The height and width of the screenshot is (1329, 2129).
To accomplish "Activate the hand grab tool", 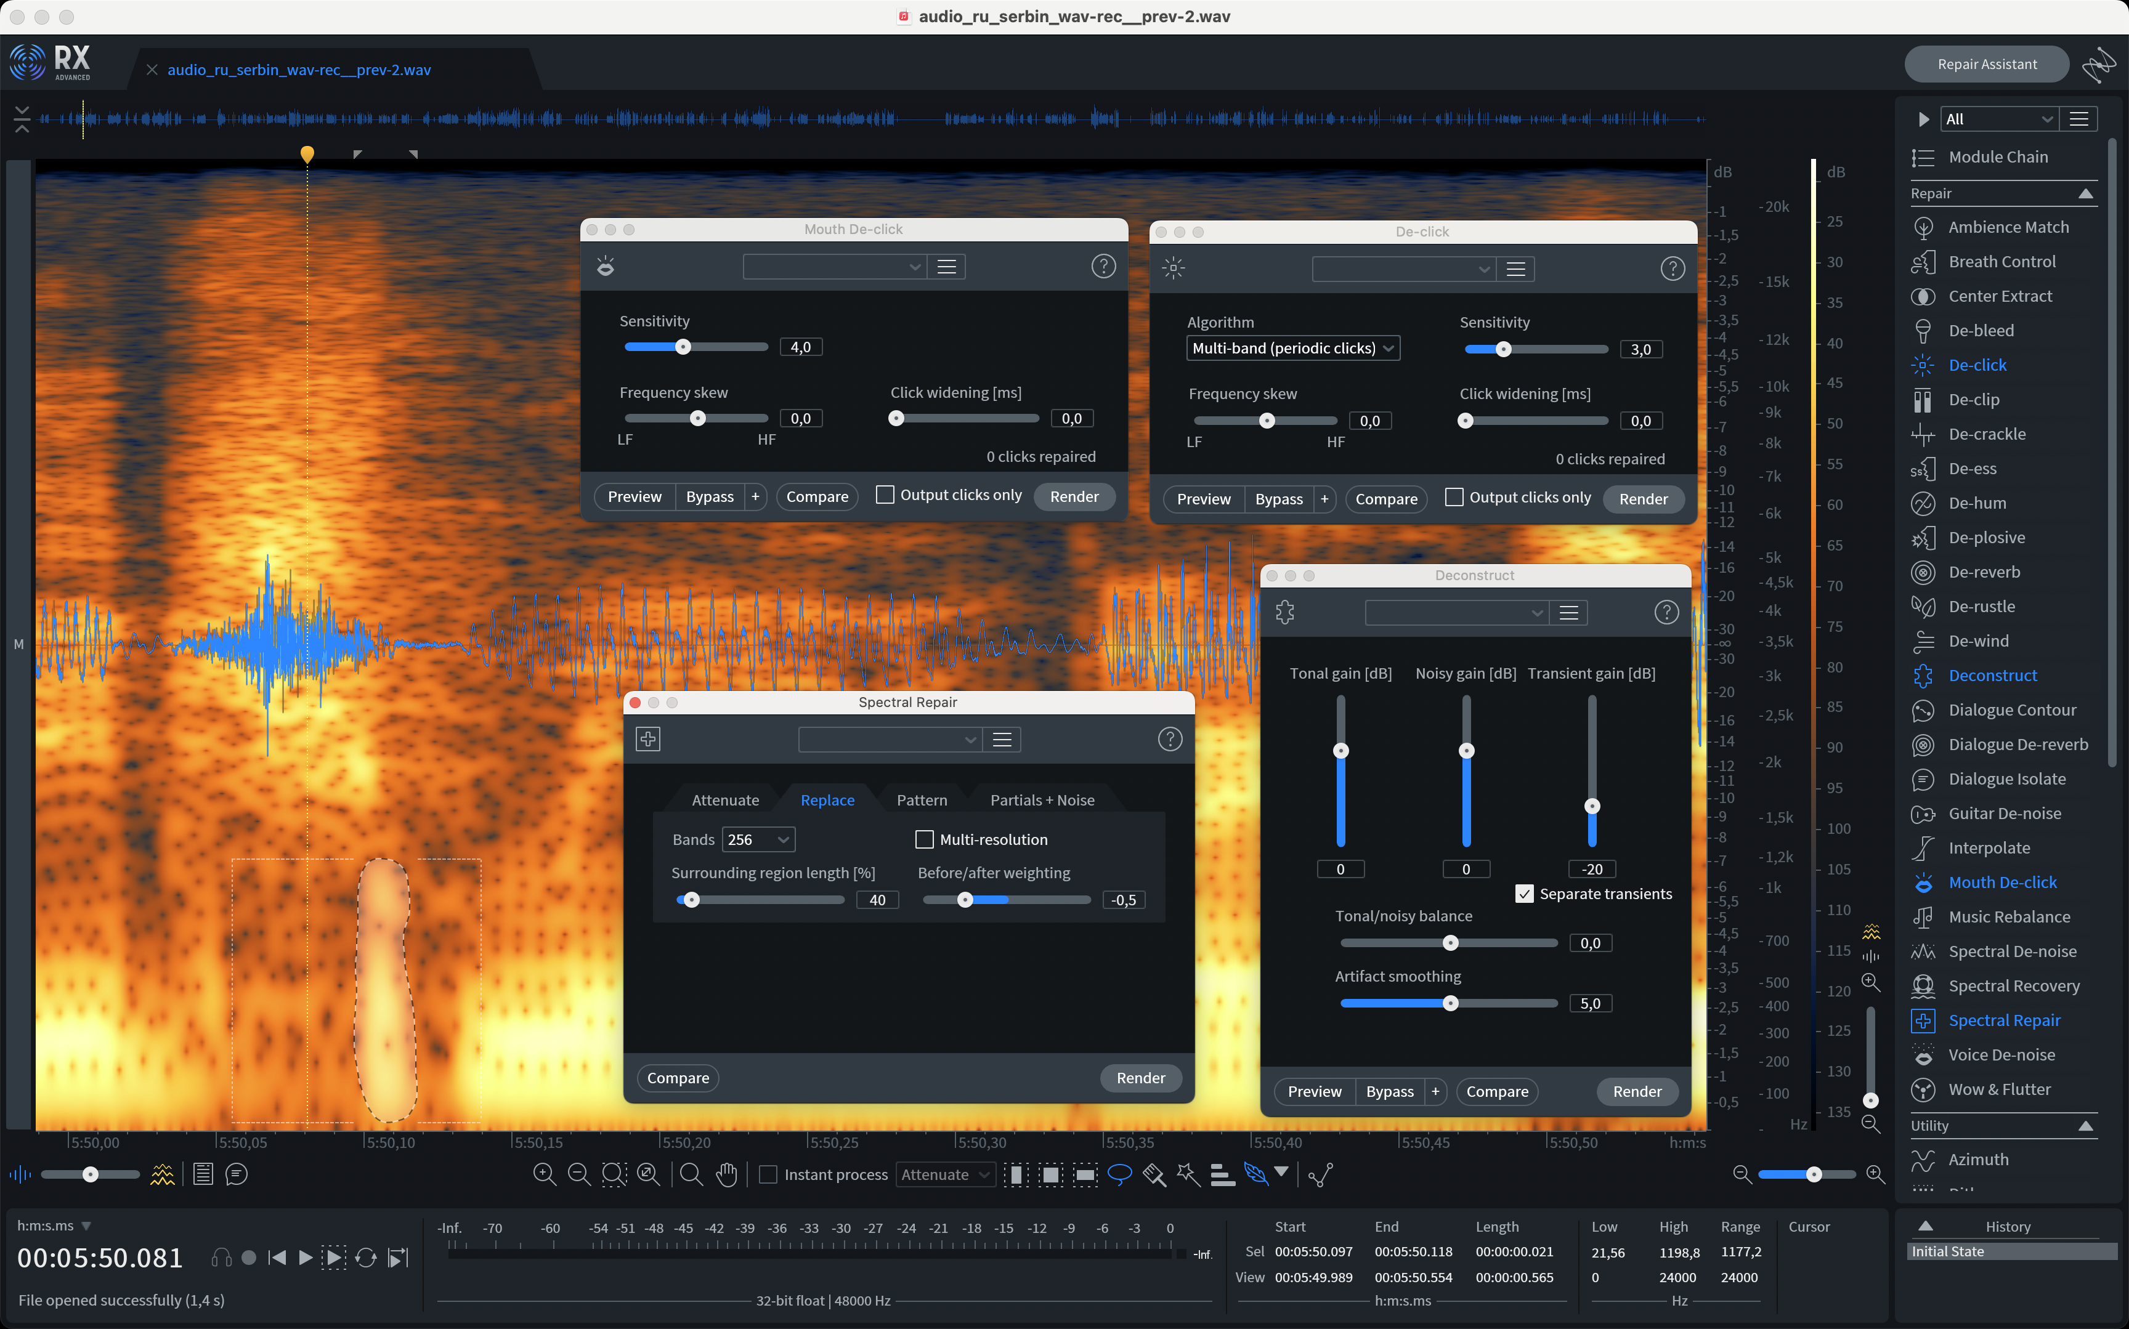I will coord(726,1174).
